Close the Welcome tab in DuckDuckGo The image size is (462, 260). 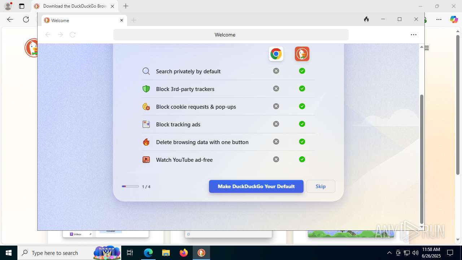tap(122, 21)
